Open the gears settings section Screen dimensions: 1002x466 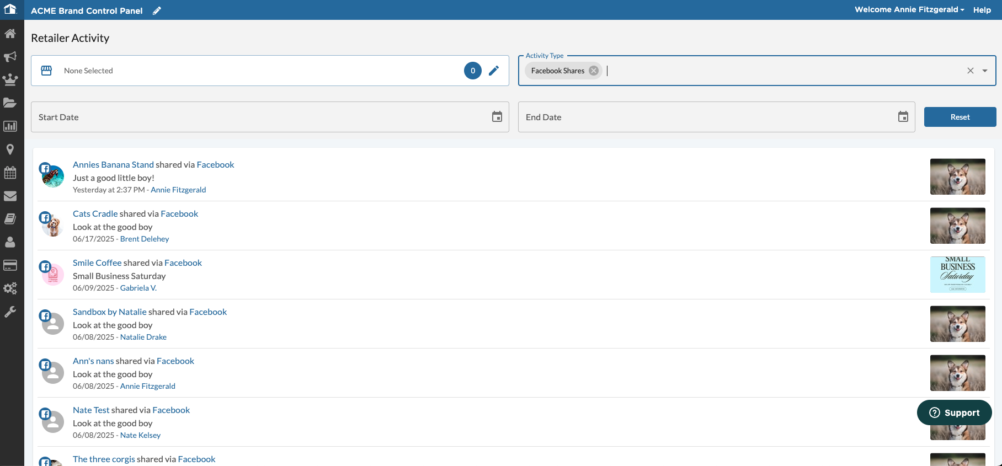[x=10, y=288]
